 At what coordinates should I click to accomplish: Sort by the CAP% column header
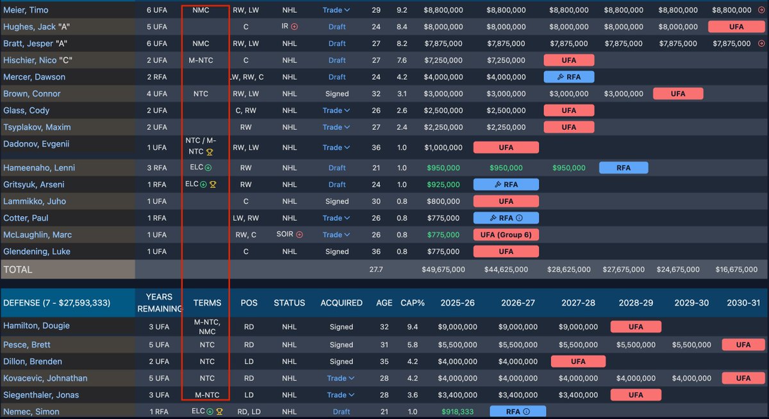(x=414, y=303)
